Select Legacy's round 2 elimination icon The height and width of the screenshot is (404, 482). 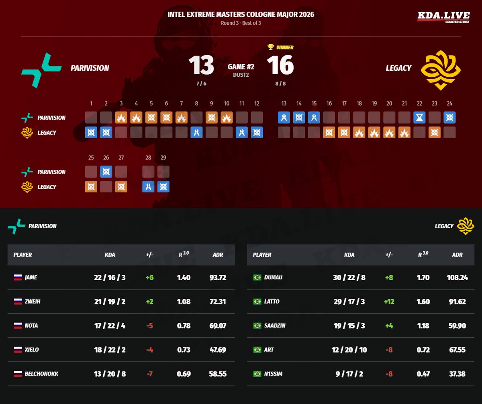pos(106,132)
